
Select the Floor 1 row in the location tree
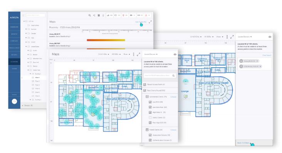click(34, 77)
